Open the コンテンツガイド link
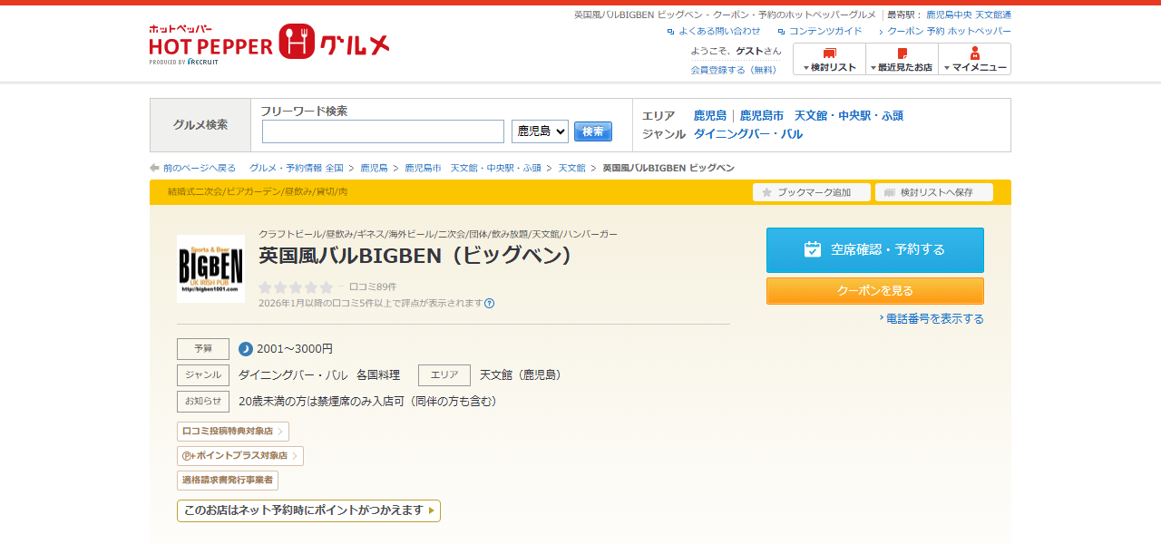The height and width of the screenshot is (544, 1161). (x=825, y=31)
